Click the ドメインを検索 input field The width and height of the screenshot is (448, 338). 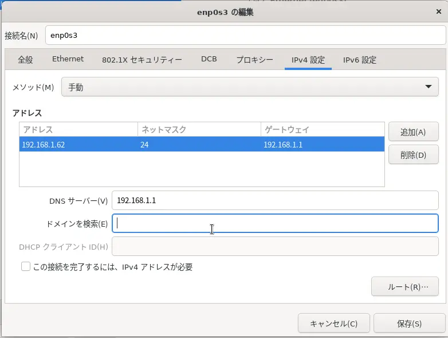point(275,223)
